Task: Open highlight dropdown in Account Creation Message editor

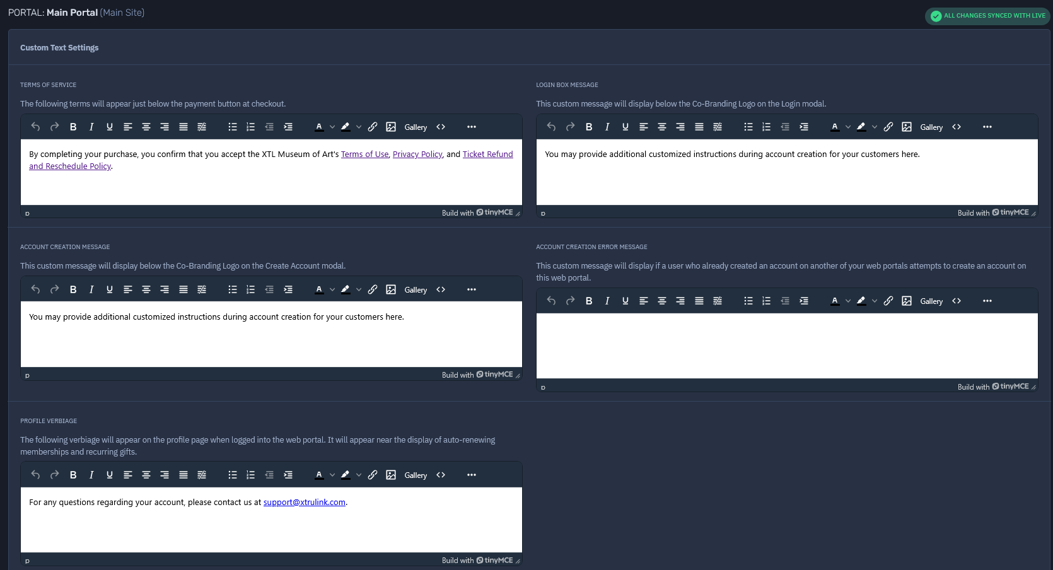Action: 359,289
